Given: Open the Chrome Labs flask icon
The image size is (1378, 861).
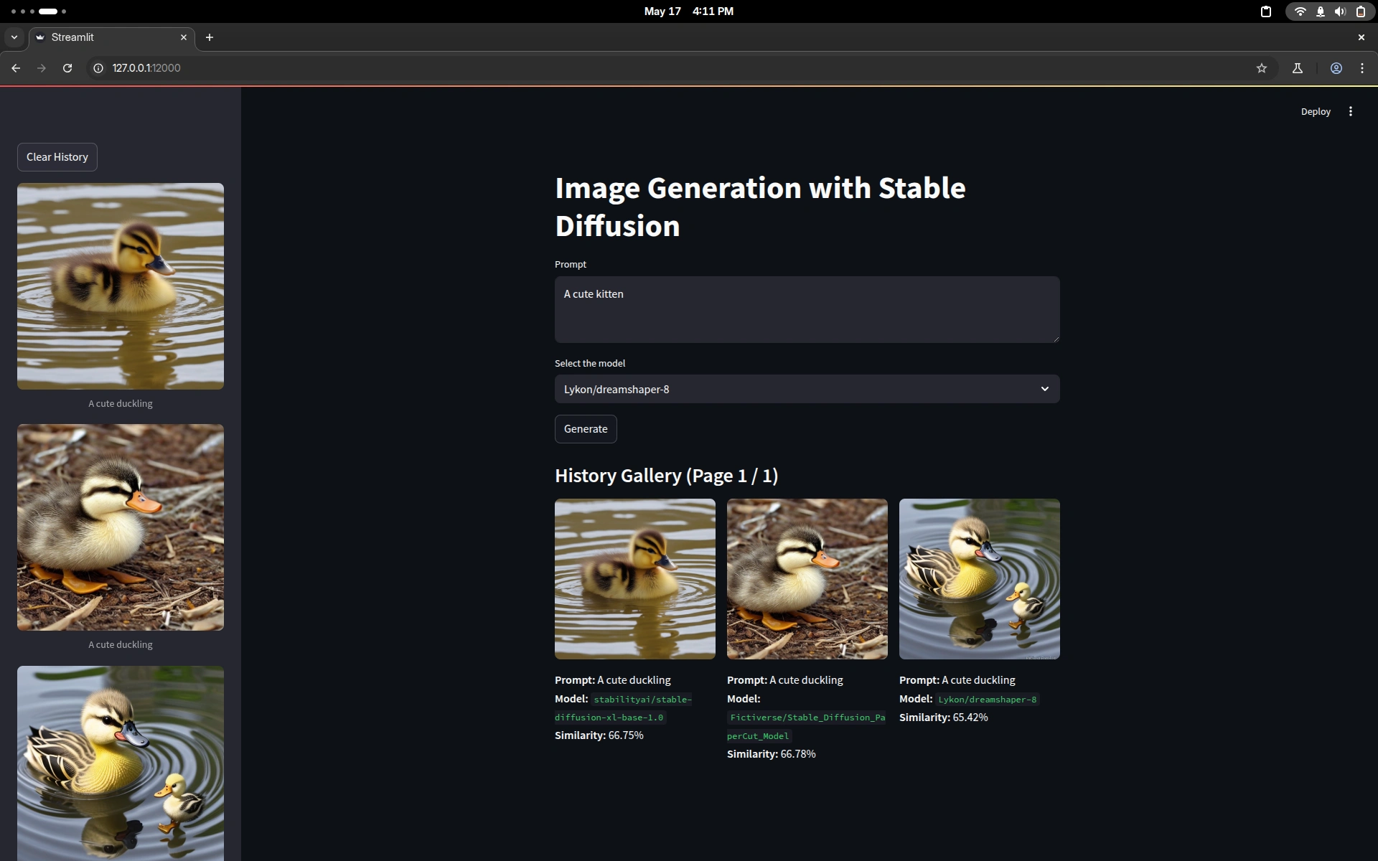Looking at the screenshot, I should [x=1297, y=68].
